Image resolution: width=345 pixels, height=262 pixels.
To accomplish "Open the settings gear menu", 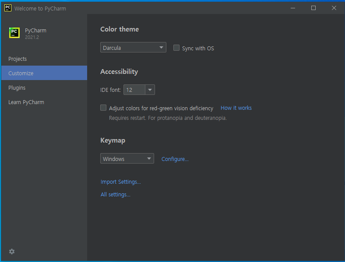I will [12, 252].
